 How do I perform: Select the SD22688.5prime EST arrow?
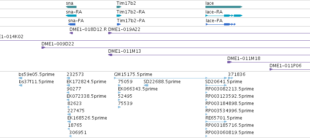146,85
